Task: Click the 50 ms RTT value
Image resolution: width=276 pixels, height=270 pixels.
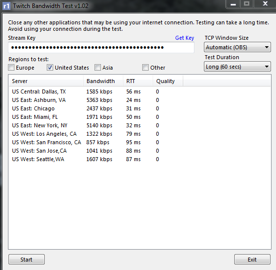Action: (x=133, y=117)
